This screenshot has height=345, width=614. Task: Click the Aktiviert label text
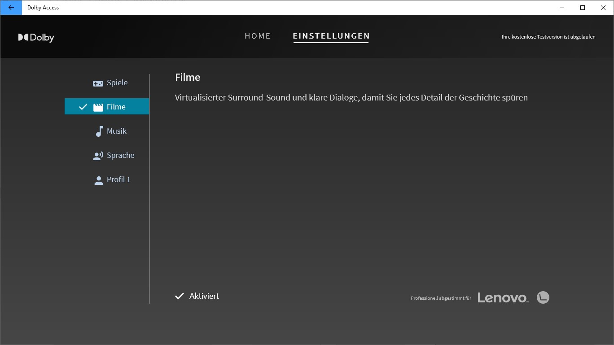[x=204, y=296]
